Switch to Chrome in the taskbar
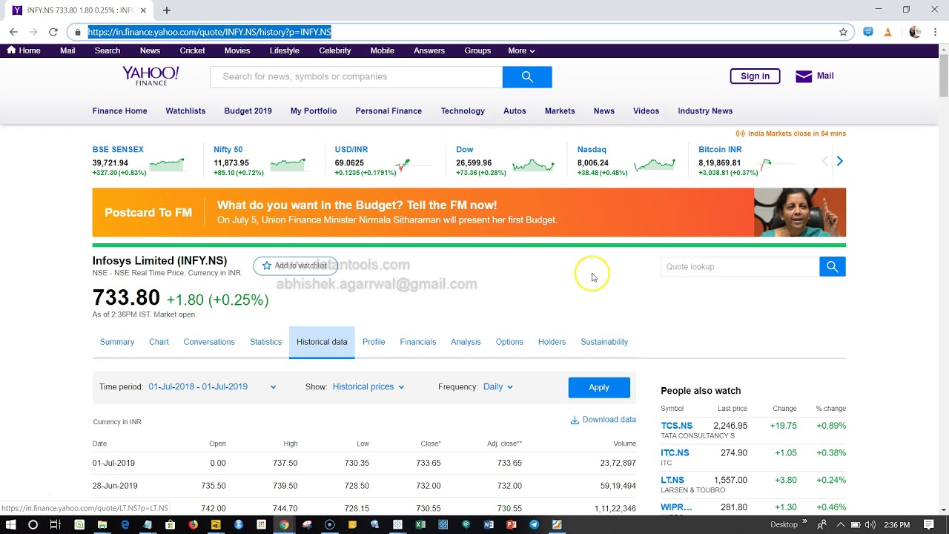 point(284,524)
